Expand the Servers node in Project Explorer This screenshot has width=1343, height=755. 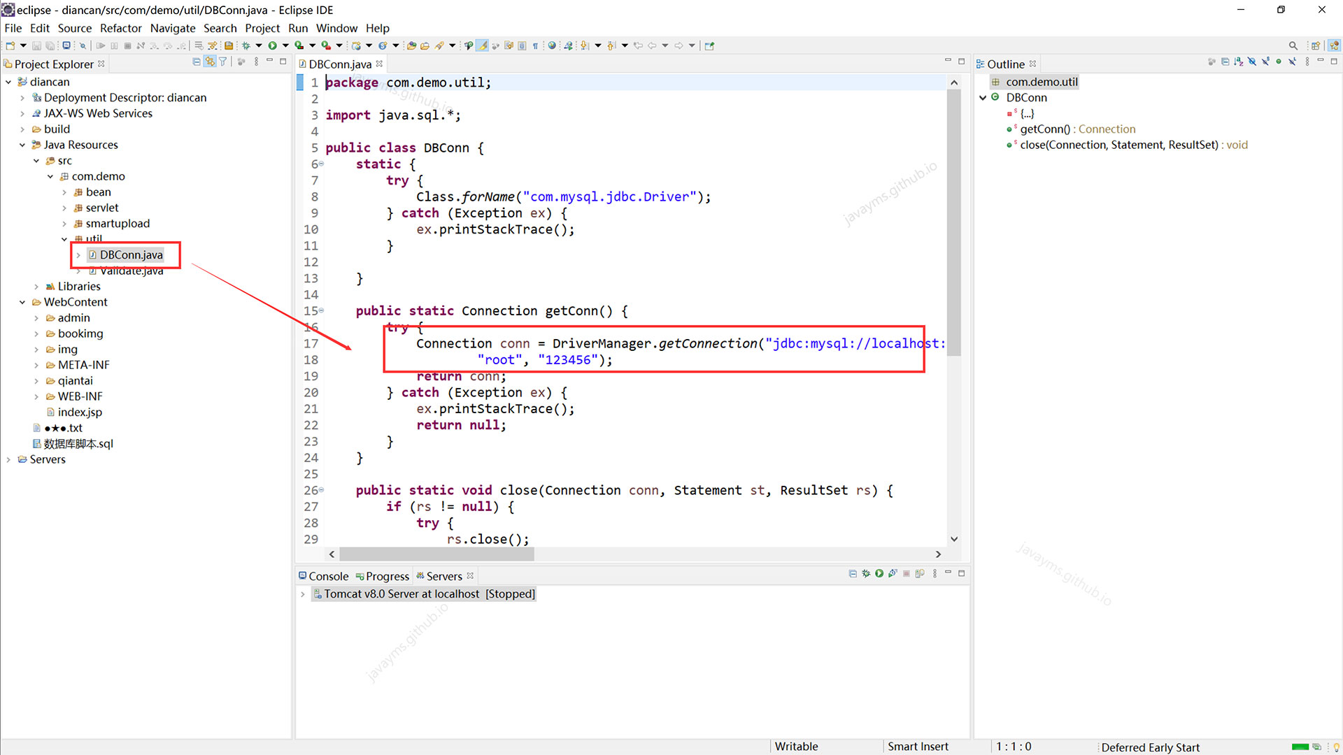(9, 459)
